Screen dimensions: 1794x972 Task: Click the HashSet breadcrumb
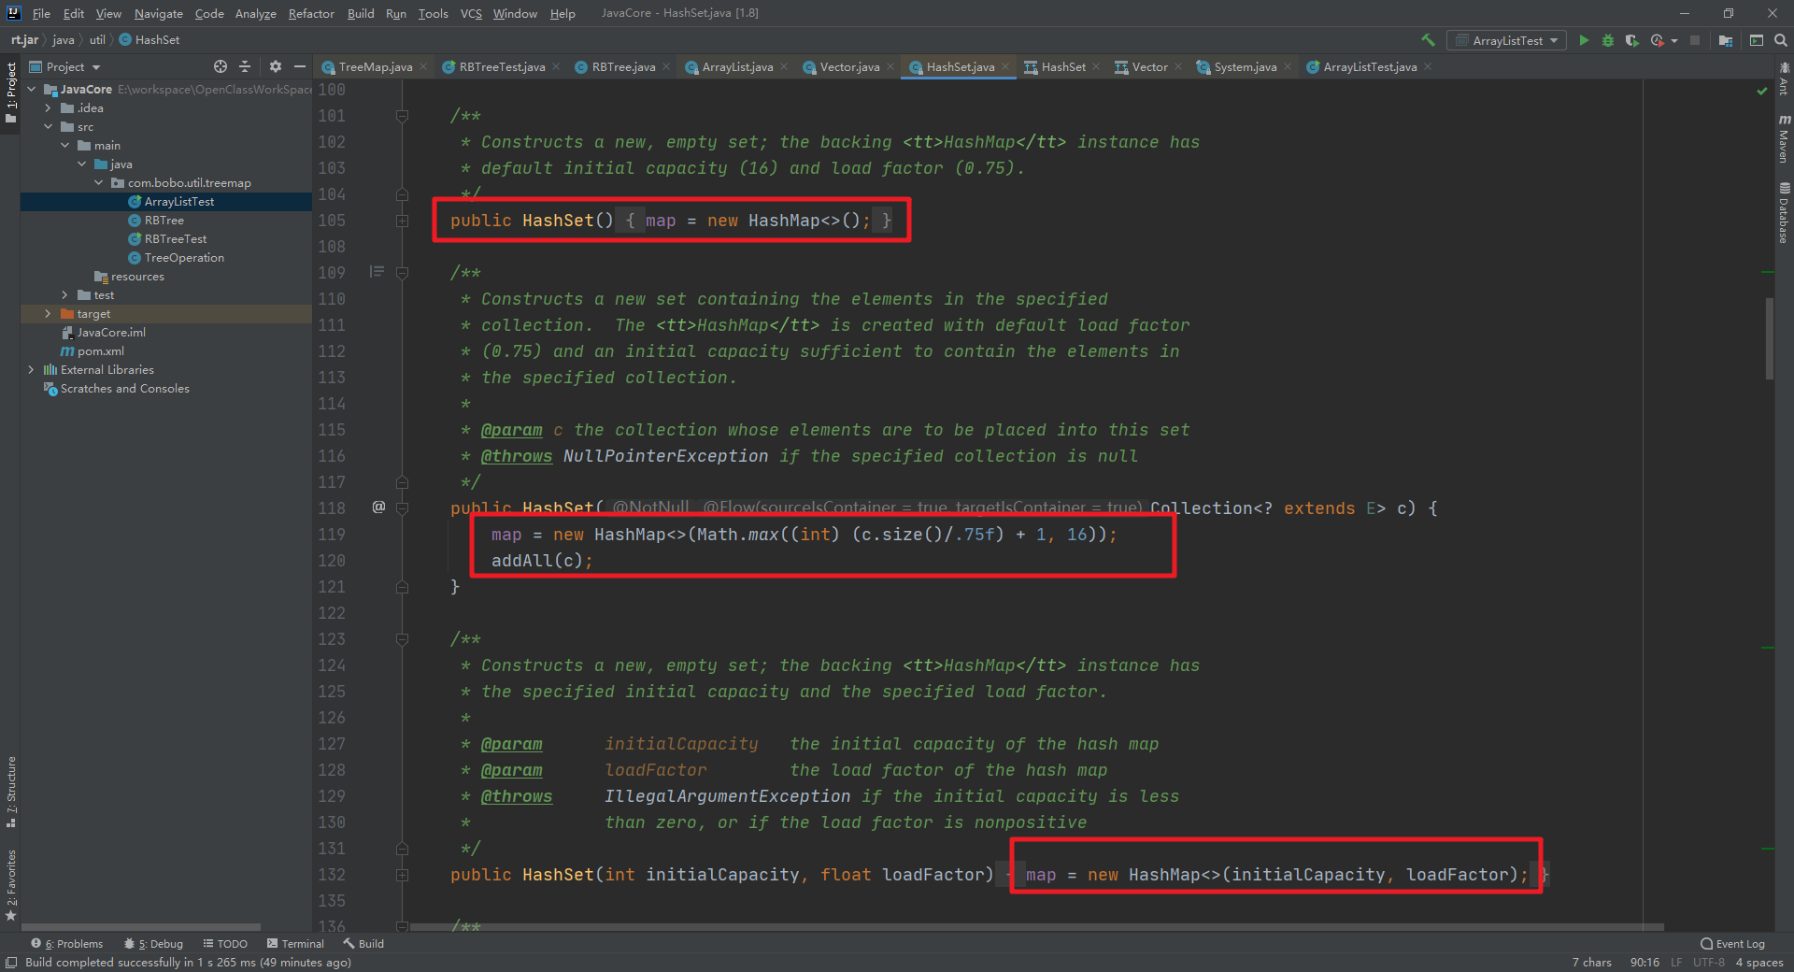click(149, 39)
